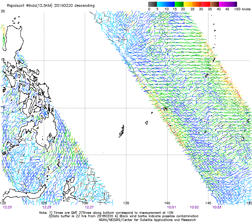Click the 10:52 time stamp

pos(194,207)
